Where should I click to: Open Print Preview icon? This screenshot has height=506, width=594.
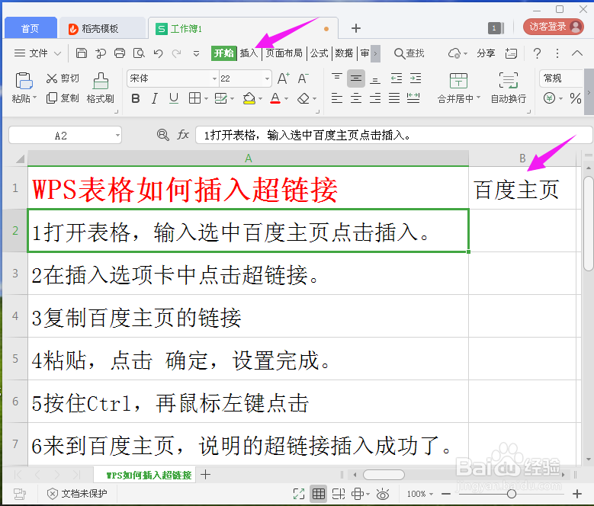pyautogui.click(x=139, y=53)
